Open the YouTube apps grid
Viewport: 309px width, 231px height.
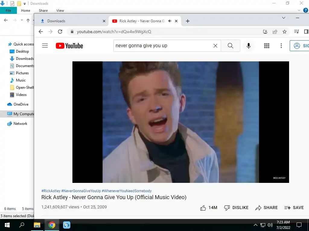coord(267,46)
